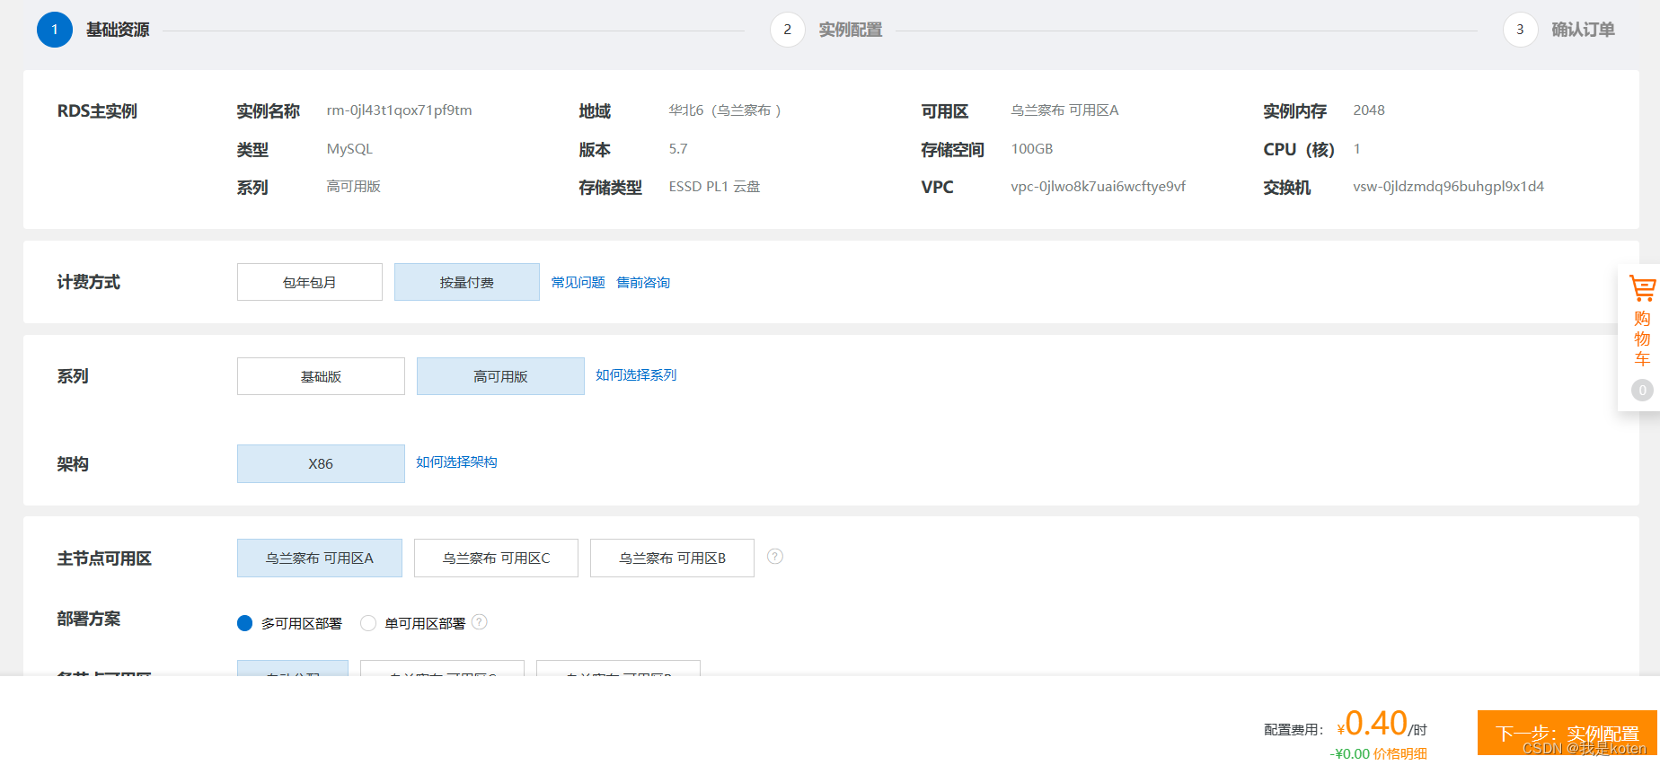
Task: Click instance name rm-0jl43t1qox71pf9tm
Action: tap(399, 110)
